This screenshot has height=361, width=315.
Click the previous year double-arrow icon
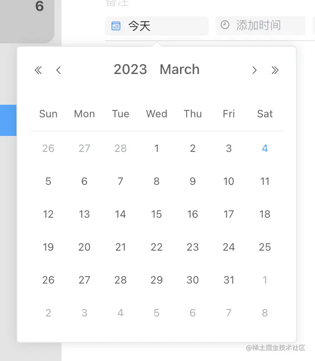(x=38, y=70)
